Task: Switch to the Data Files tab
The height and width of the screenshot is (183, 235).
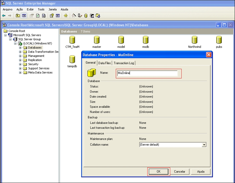Action: point(105,63)
